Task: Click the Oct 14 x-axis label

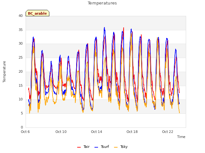Action: [x=96, y=132]
